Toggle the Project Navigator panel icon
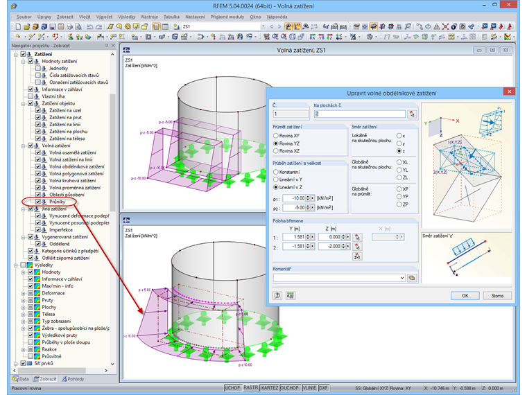 (x=156, y=26)
